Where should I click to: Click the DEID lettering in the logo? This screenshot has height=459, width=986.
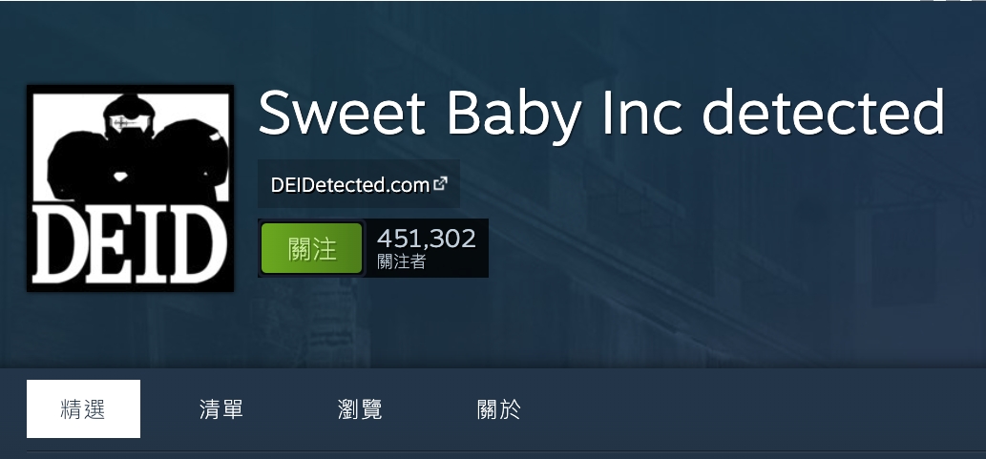[130, 245]
